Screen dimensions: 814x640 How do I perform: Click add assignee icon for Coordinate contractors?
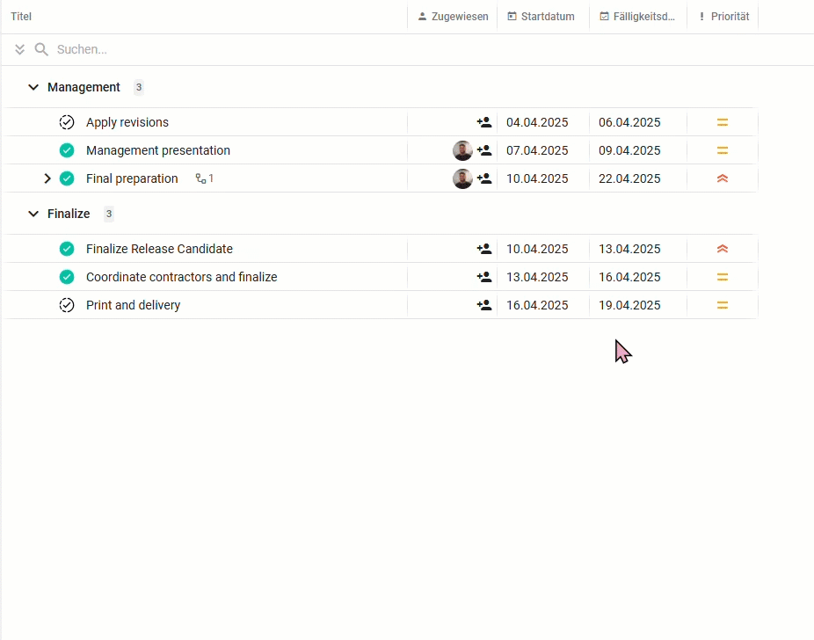point(483,277)
